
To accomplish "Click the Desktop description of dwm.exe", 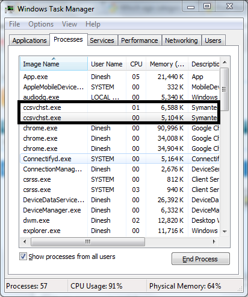I will click(205, 220).
